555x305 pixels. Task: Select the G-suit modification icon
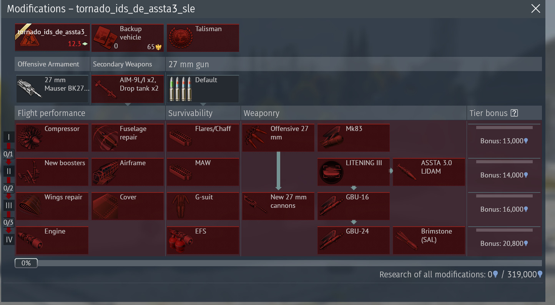[203, 206]
